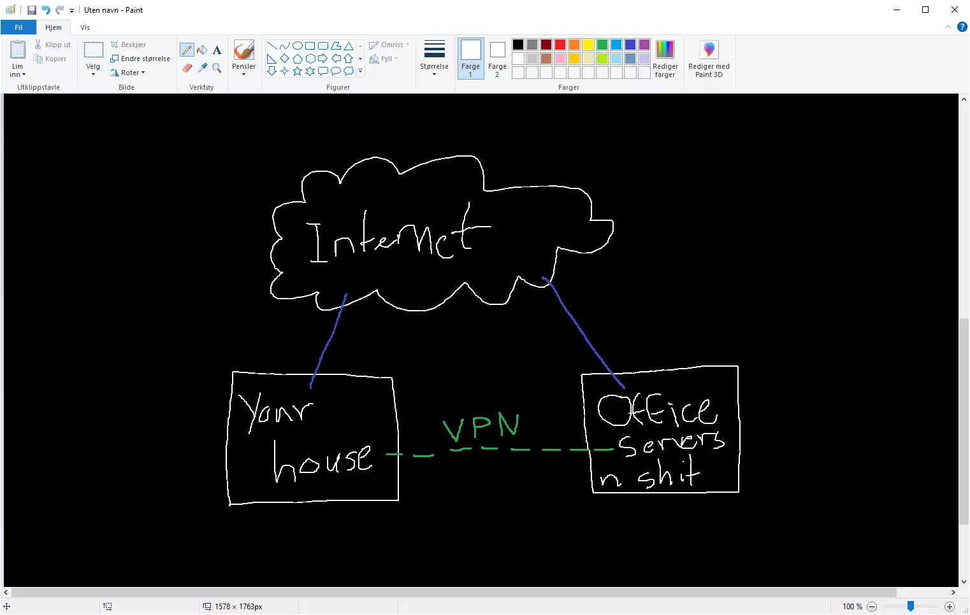Choose the triangle shape
This screenshot has height=615, width=970.
point(349,46)
